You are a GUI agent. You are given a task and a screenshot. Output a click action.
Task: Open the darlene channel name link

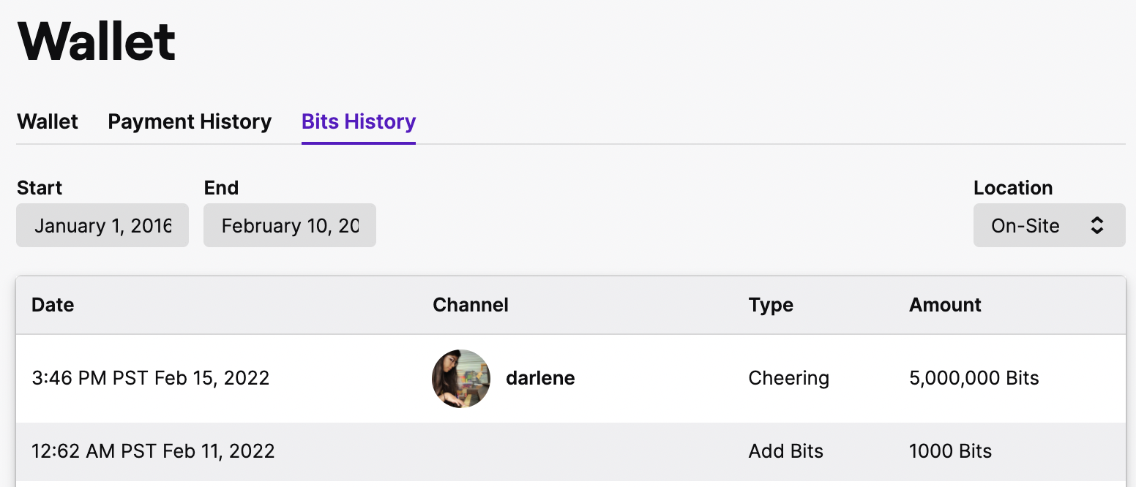pyautogui.click(x=540, y=378)
